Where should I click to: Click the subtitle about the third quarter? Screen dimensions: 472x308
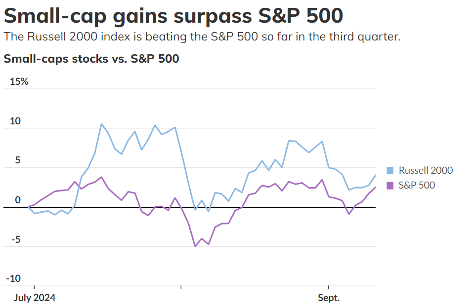202,37
